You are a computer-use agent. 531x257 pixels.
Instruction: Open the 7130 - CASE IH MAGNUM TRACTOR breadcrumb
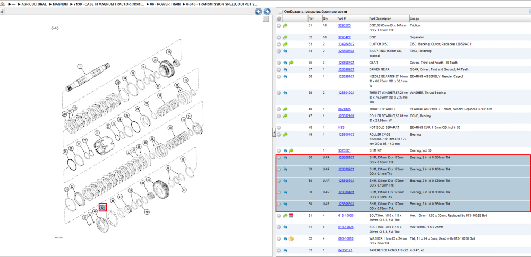point(109,4)
